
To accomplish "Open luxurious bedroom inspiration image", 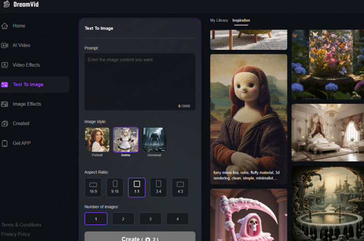I will (328, 132).
